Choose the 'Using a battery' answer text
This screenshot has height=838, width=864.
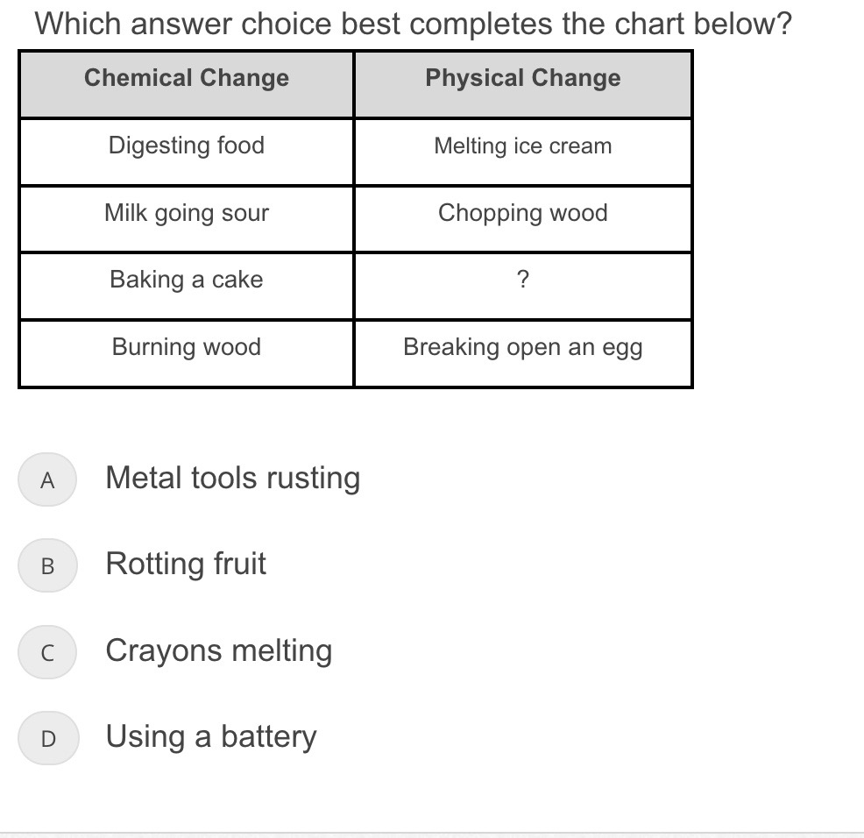pos(211,736)
